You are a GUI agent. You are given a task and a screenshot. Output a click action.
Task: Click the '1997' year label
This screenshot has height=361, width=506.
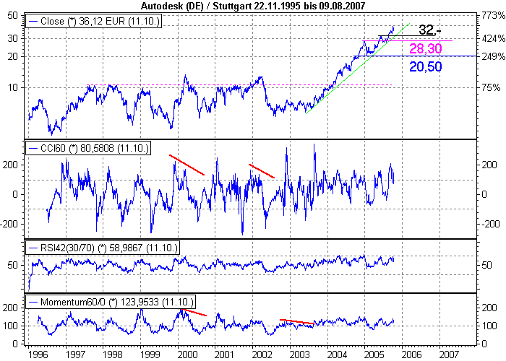point(75,355)
